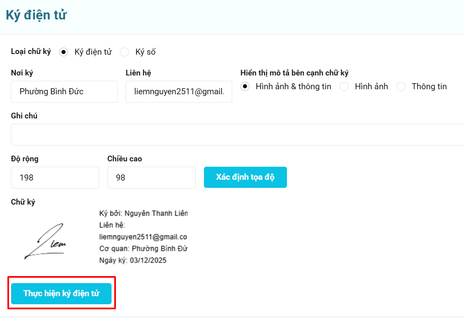Click the 'Chữ ký' section label
The image size is (464, 318).
point(23,202)
